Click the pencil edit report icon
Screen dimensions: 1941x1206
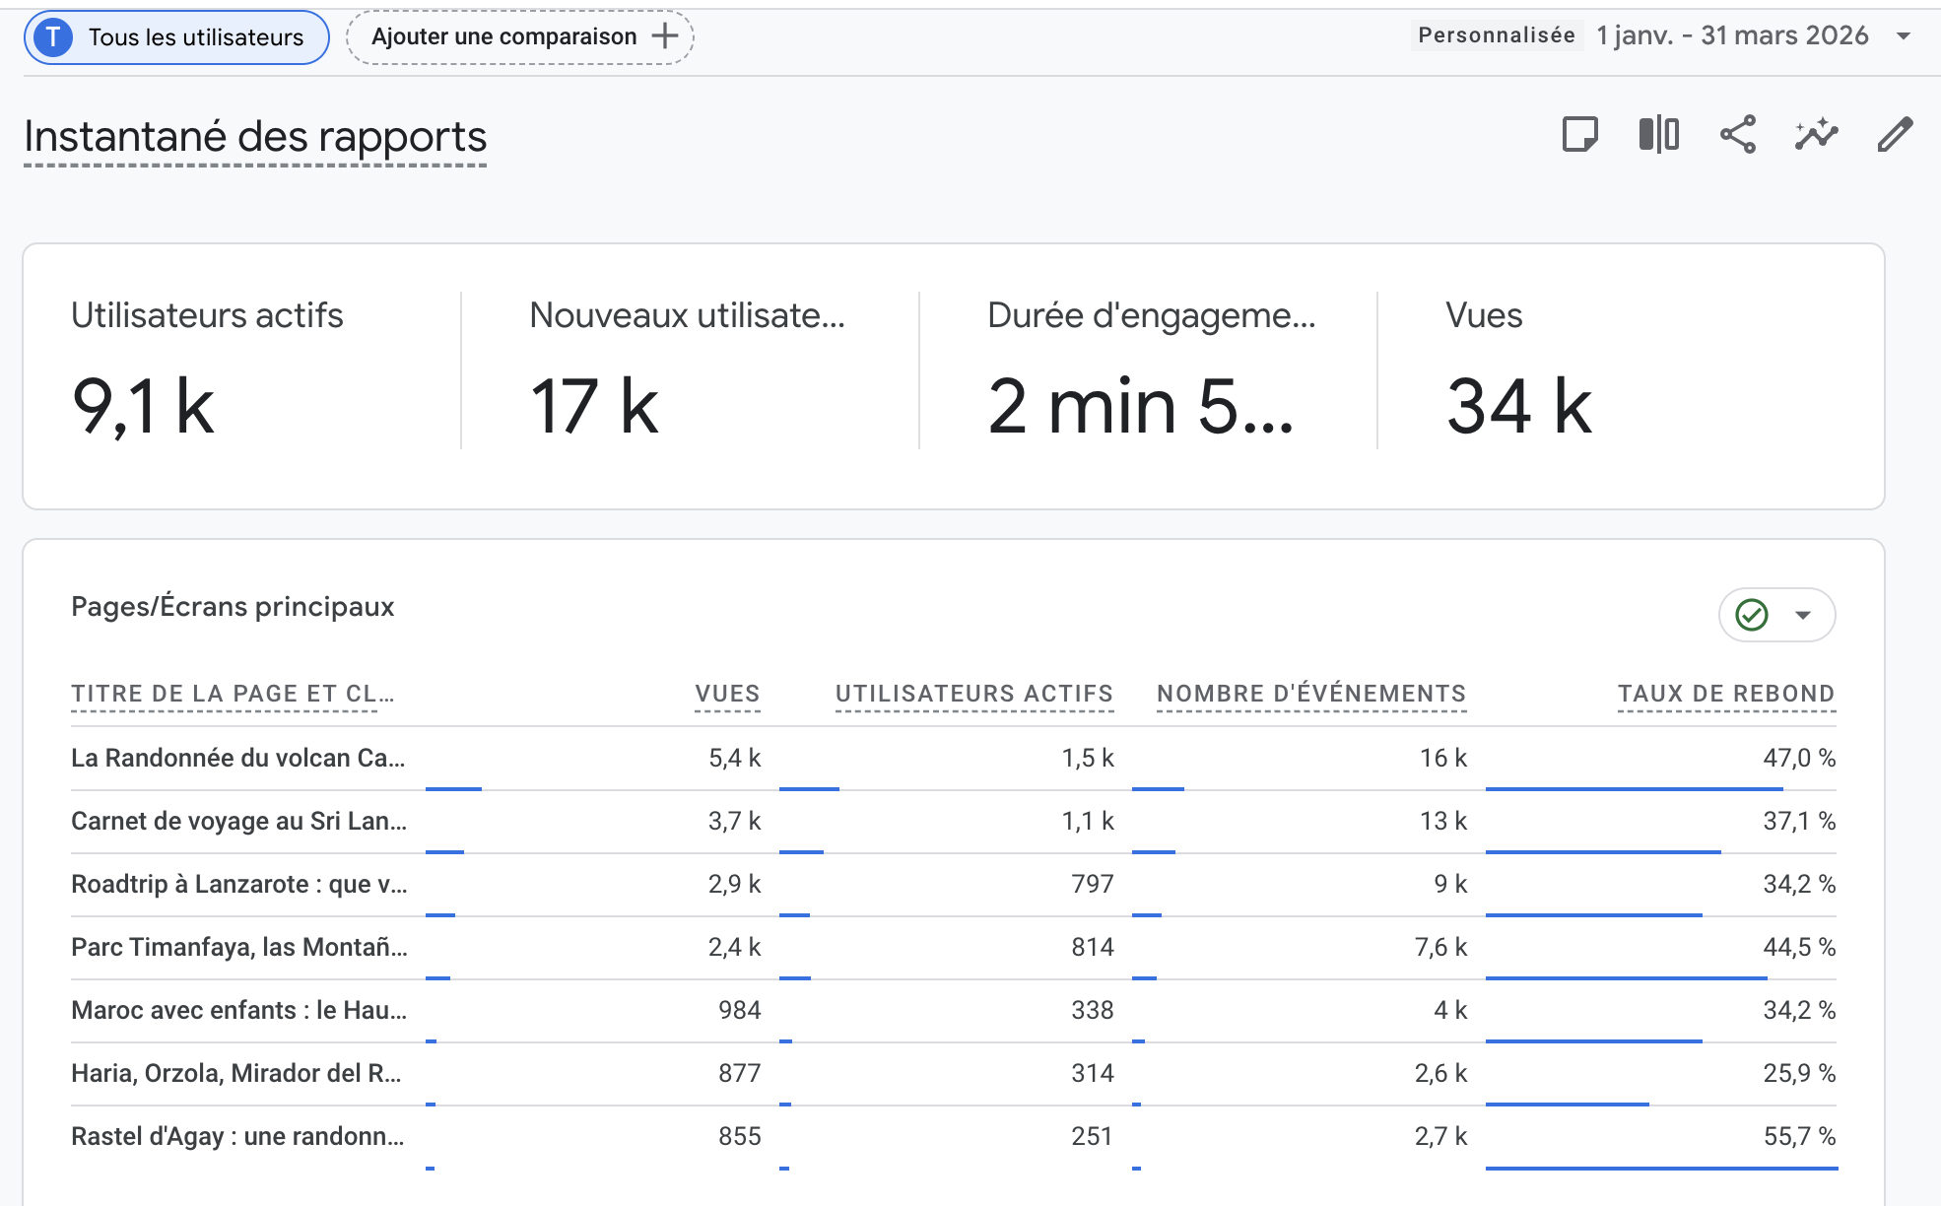(x=1894, y=134)
